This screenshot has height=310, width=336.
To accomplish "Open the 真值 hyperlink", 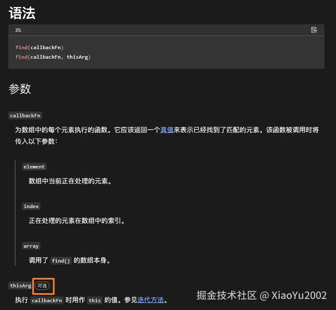I will [x=167, y=130].
